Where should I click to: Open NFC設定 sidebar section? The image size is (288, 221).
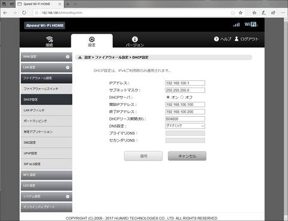[x=46, y=175]
